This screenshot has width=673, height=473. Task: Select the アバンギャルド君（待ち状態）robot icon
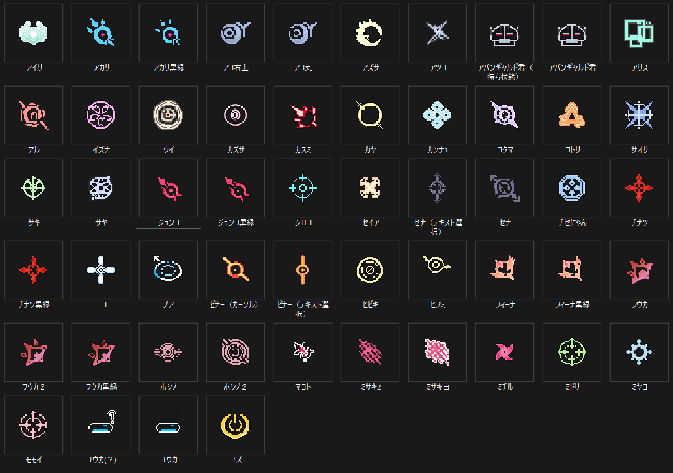505,33
